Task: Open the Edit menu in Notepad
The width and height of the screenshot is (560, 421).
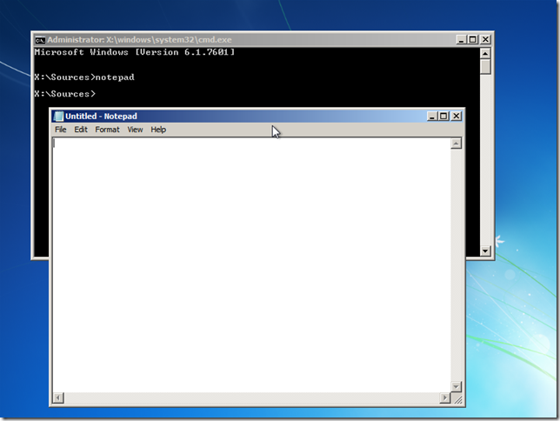Action: point(81,130)
